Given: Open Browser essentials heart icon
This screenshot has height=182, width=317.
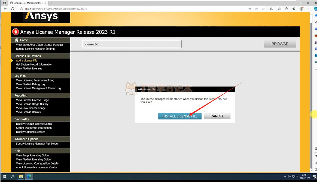Looking at the screenshot, I should point(294,9).
